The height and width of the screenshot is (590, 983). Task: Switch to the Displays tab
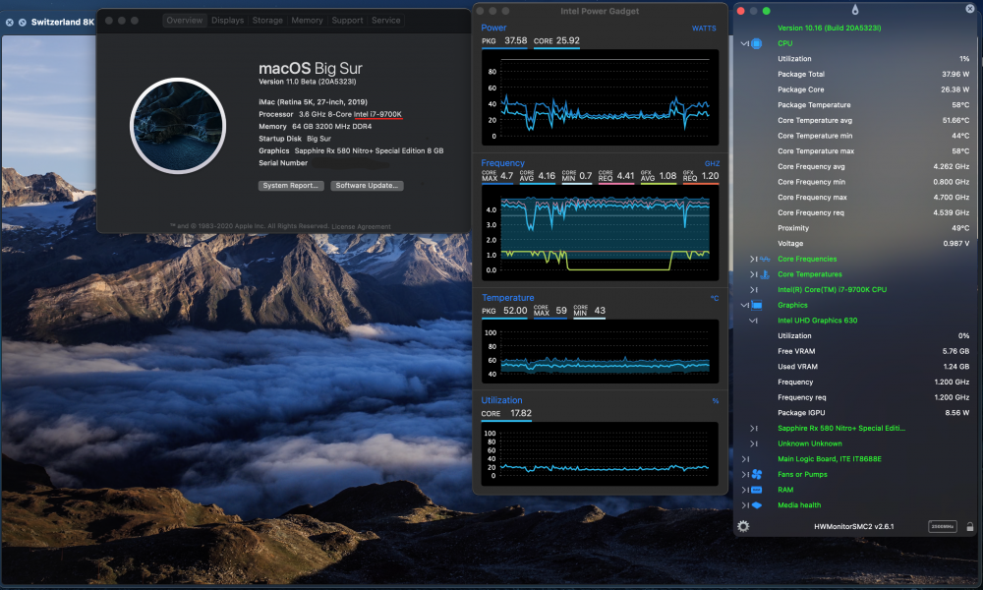click(228, 20)
